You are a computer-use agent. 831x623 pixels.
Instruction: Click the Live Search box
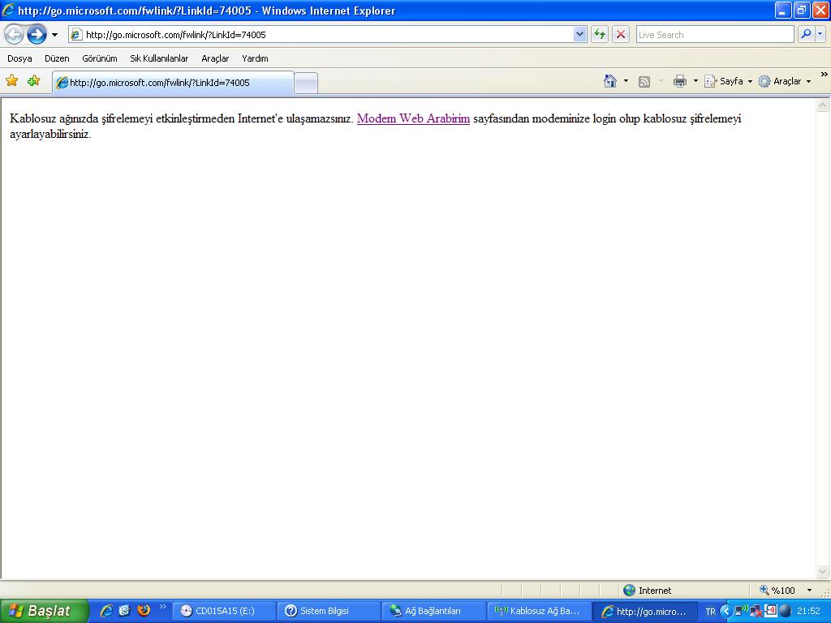click(714, 34)
